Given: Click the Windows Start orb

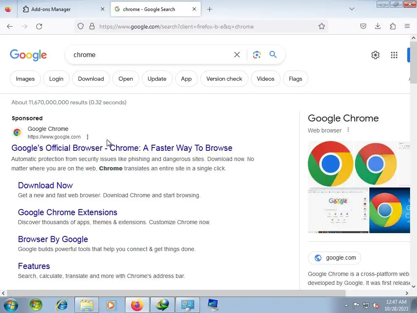Looking at the screenshot, I should click(x=11, y=305).
